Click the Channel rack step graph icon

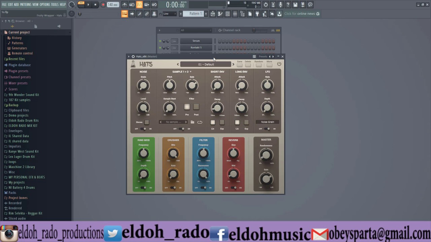273,30
